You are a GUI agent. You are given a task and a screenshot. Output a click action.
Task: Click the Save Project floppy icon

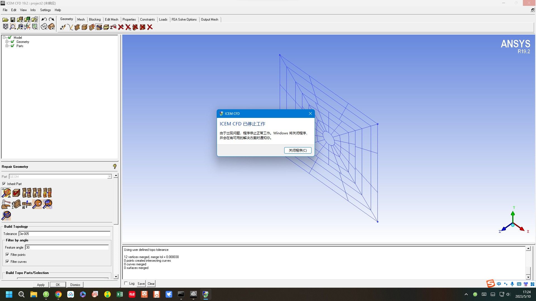13,20
